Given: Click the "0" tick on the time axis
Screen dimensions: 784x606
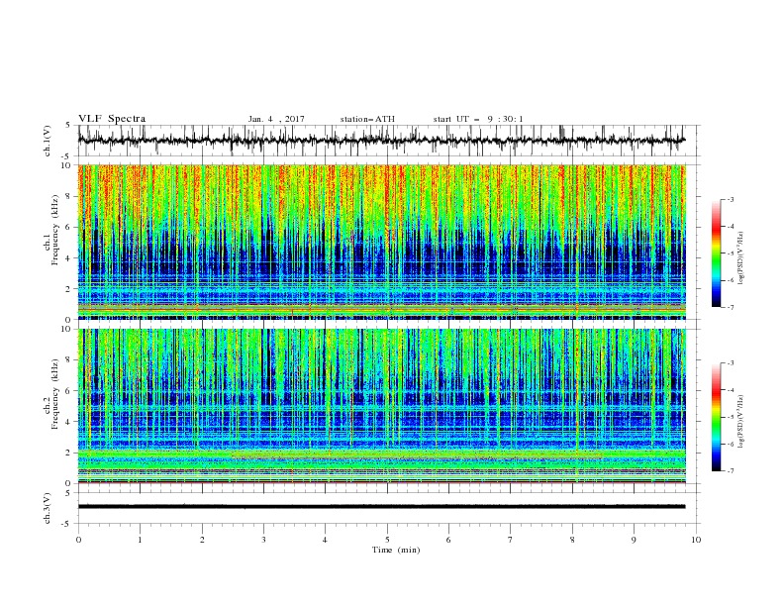Looking at the screenshot, I should tap(78, 540).
